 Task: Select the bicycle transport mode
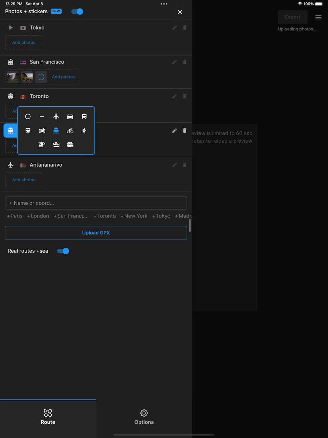point(70,130)
